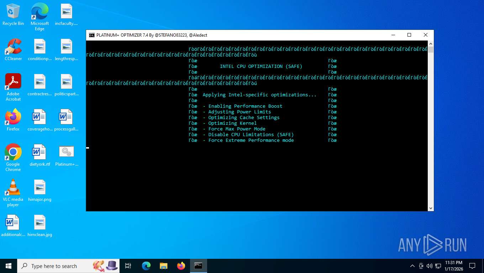Launch Firefox from the desktop shortcut
The image size is (484, 273).
(13, 120)
